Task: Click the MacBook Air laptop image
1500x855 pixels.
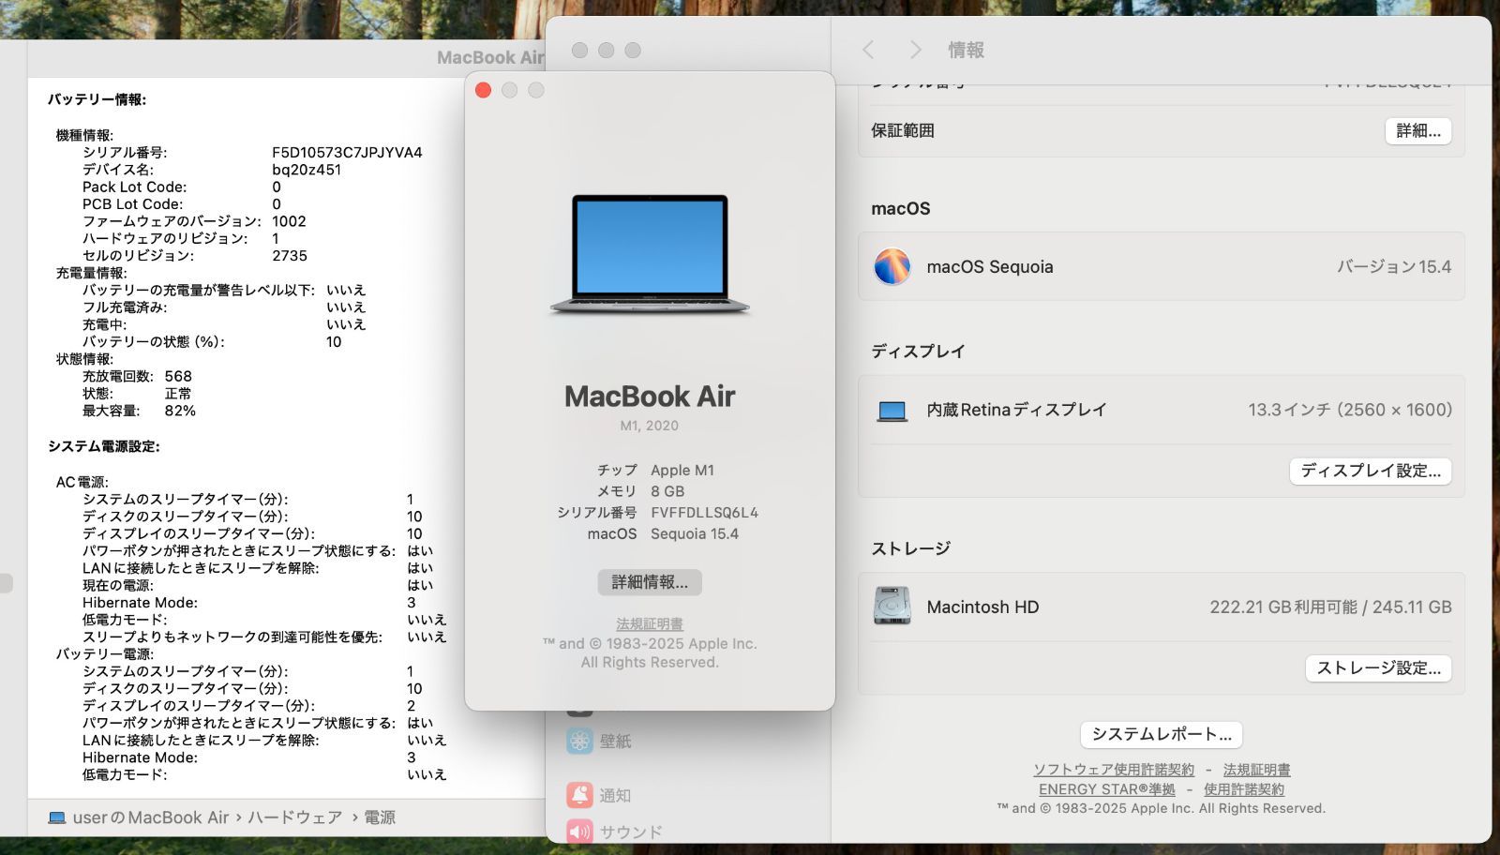Action: [650, 253]
